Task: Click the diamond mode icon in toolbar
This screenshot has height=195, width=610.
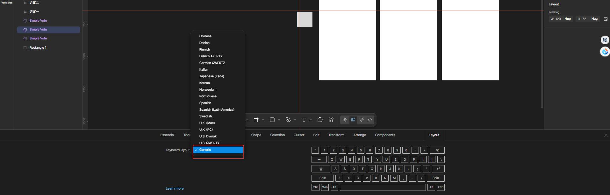Action: point(362,120)
